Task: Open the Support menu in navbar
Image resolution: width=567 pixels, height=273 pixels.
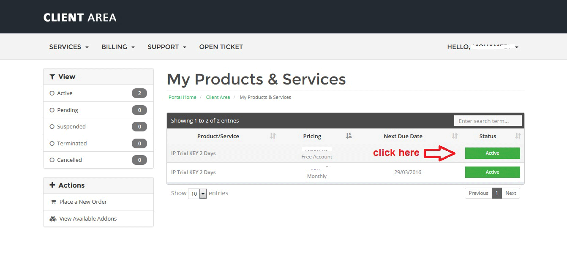Action: (166, 47)
